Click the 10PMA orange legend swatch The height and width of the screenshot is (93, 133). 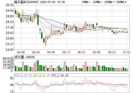[x=102, y=2]
